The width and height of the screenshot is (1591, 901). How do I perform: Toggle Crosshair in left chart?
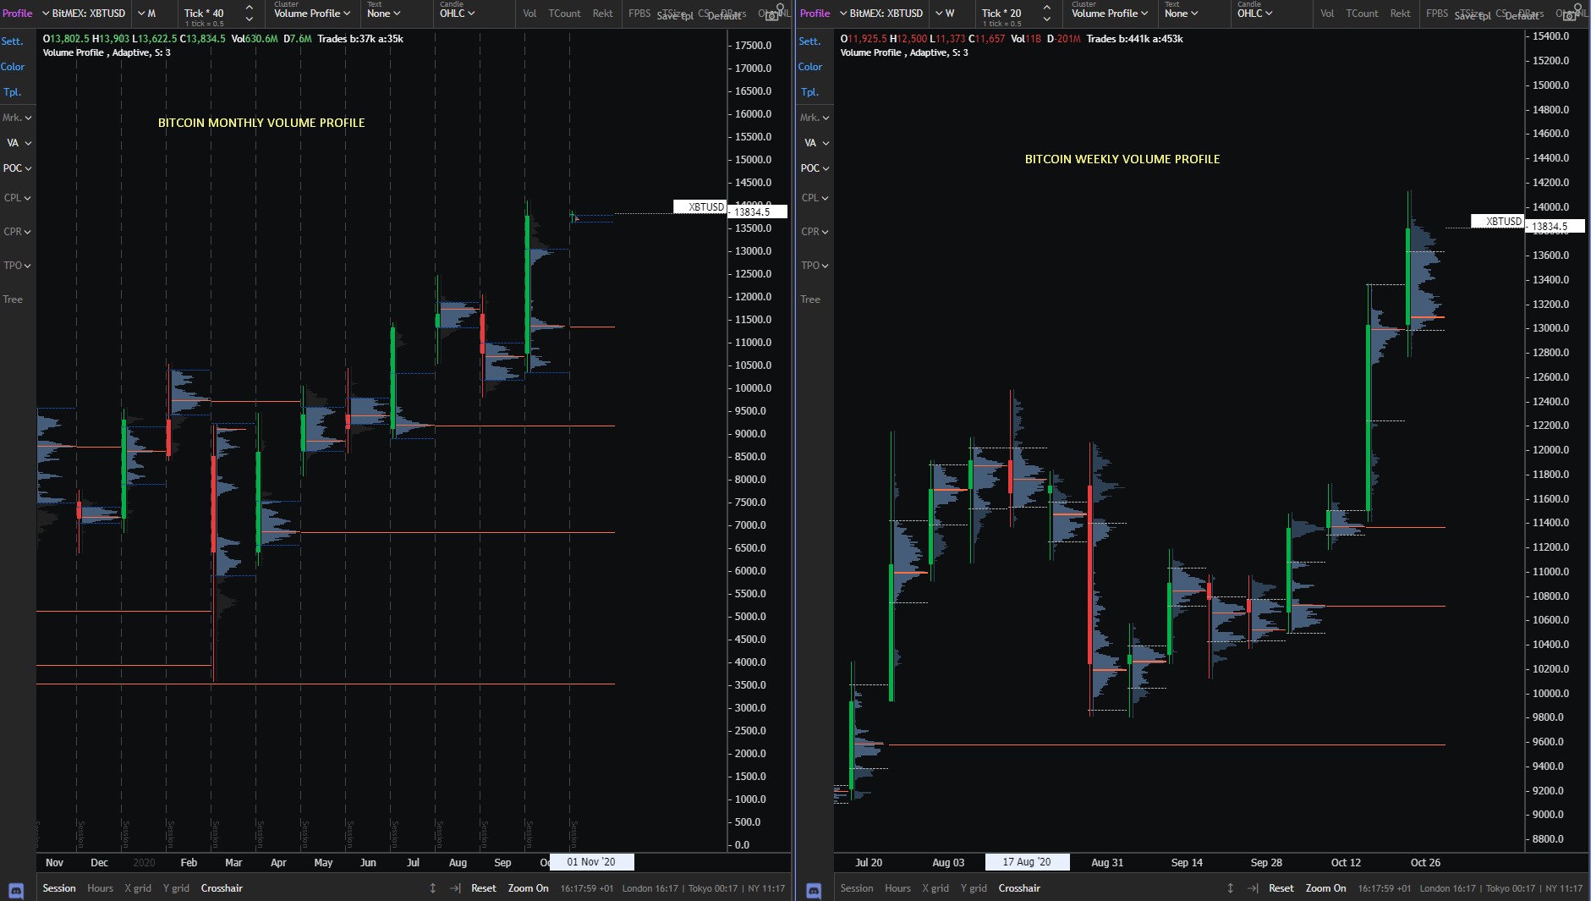coord(222,888)
